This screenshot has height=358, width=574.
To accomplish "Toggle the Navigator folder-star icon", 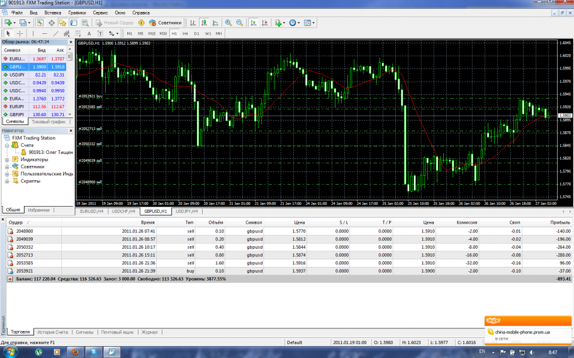I will tap(62, 23).
